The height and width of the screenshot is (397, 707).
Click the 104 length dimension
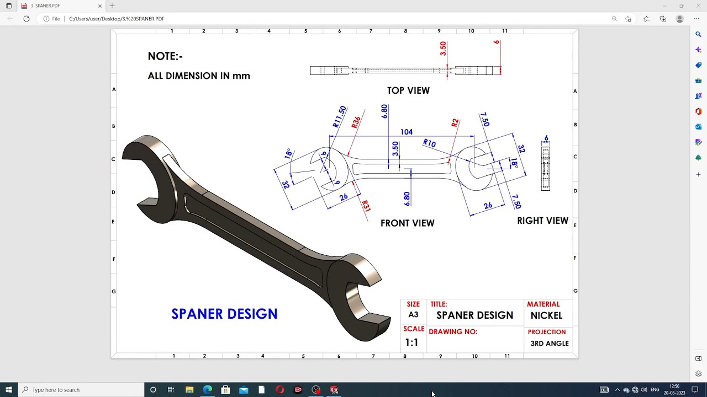point(407,132)
